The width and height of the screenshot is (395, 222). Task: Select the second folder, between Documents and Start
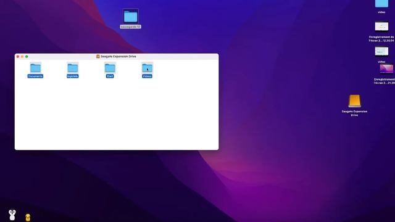(73, 68)
